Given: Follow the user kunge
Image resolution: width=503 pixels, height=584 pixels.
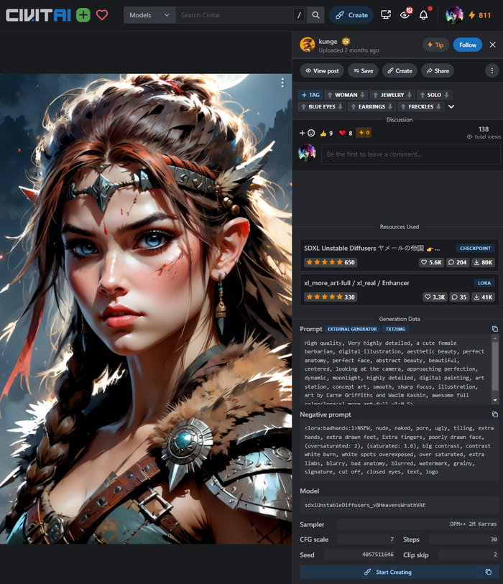Looking at the screenshot, I should pos(468,45).
